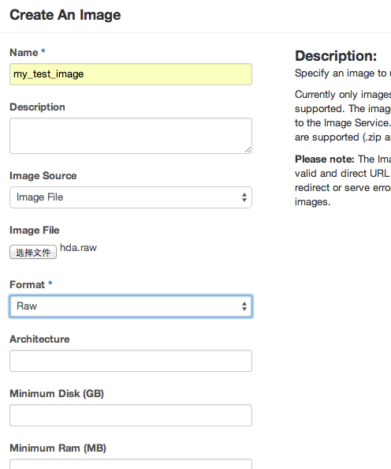The width and height of the screenshot is (391, 469).
Task: Click the up-down arrows on the Image Source select
Action: [244, 197]
